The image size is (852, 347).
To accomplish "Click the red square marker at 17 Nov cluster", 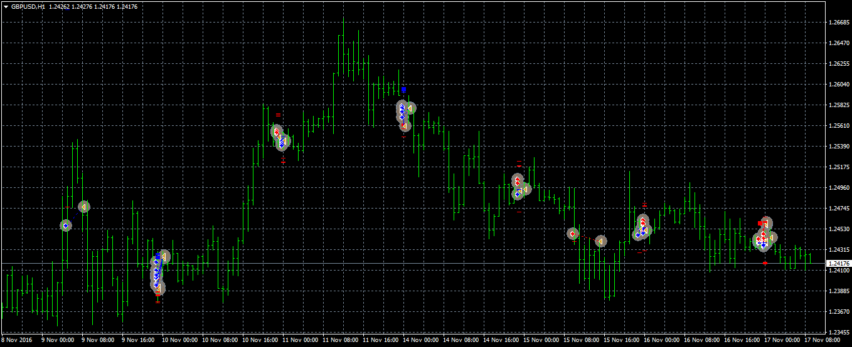I will point(760,223).
